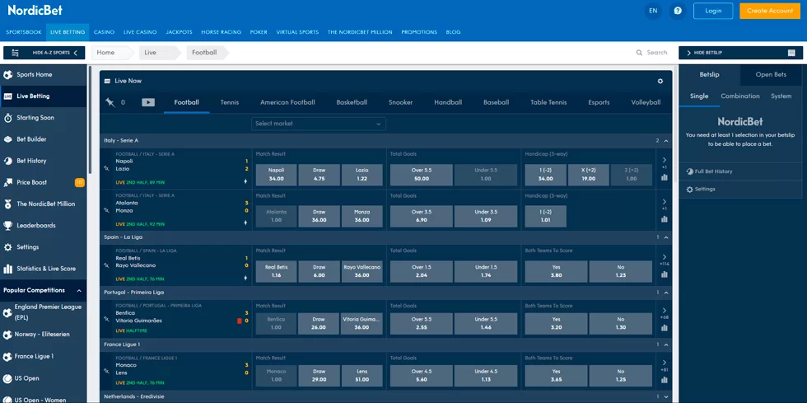The height and width of the screenshot is (403, 807).
Task: Open England Premier League (EPL) competition
Action: [x=43, y=312]
